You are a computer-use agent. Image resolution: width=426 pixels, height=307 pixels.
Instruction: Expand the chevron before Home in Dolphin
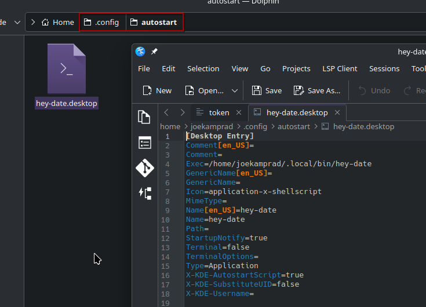point(33,22)
